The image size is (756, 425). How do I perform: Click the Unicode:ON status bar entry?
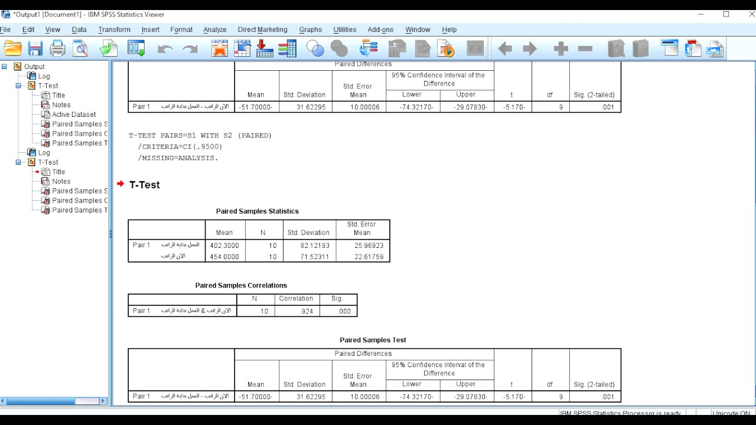[x=731, y=414]
